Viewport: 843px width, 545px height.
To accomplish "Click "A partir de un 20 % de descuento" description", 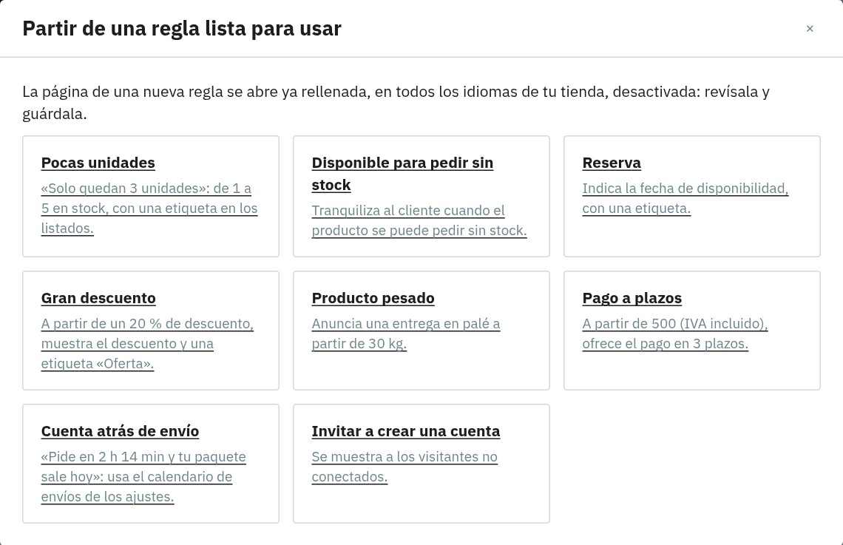I will tap(147, 344).
